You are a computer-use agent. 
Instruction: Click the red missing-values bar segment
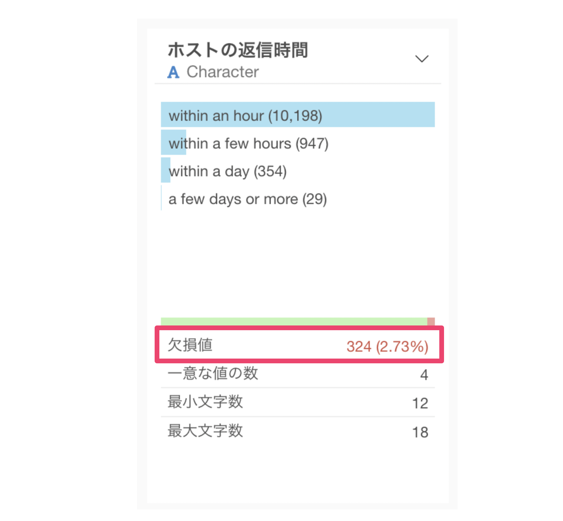[x=431, y=321]
